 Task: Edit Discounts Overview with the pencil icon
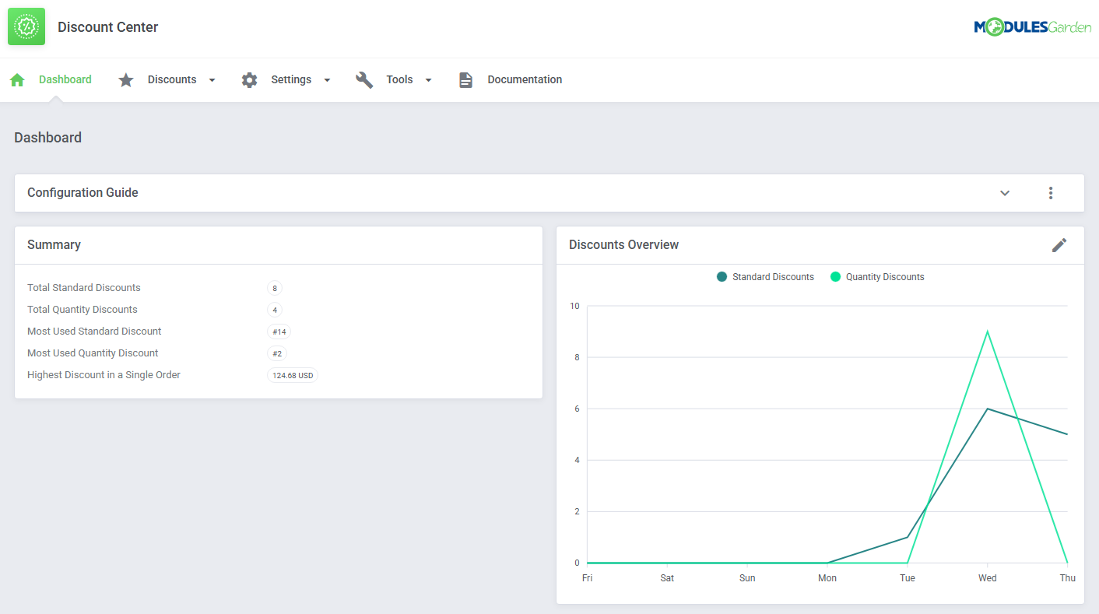point(1059,245)
